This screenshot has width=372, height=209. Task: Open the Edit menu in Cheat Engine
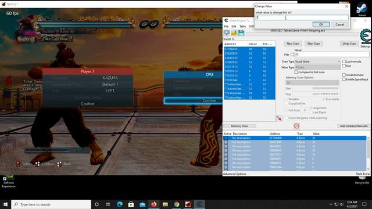[x=234, y=26]
